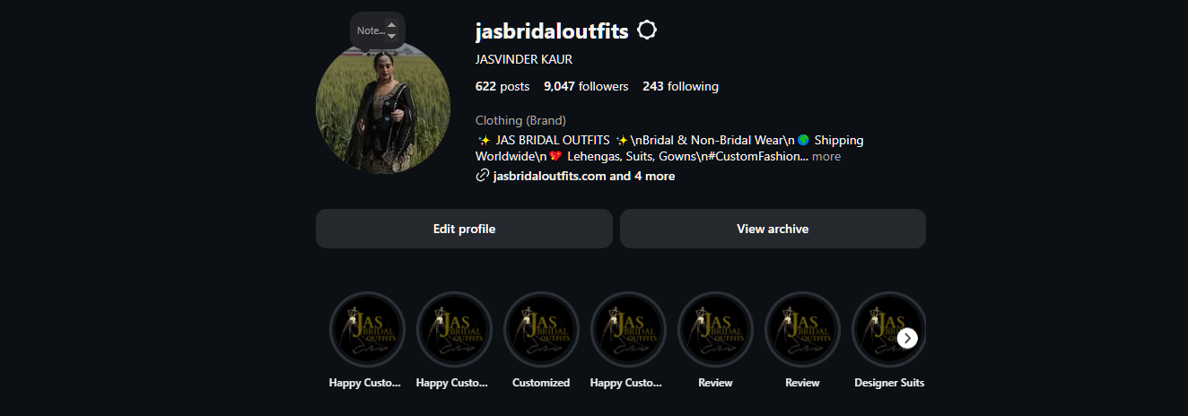Open the Designer Suits story highlight
This screenshot has width=1188, height=416.
point(889,329)
